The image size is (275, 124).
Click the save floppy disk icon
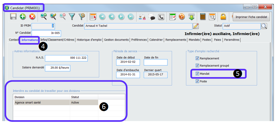[x=13, y=17]
